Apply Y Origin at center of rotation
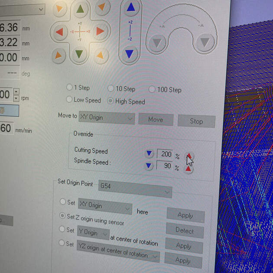 [184, 246]
